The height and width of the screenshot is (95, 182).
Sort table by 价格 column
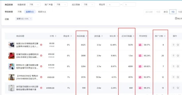[x=56, y=36]
